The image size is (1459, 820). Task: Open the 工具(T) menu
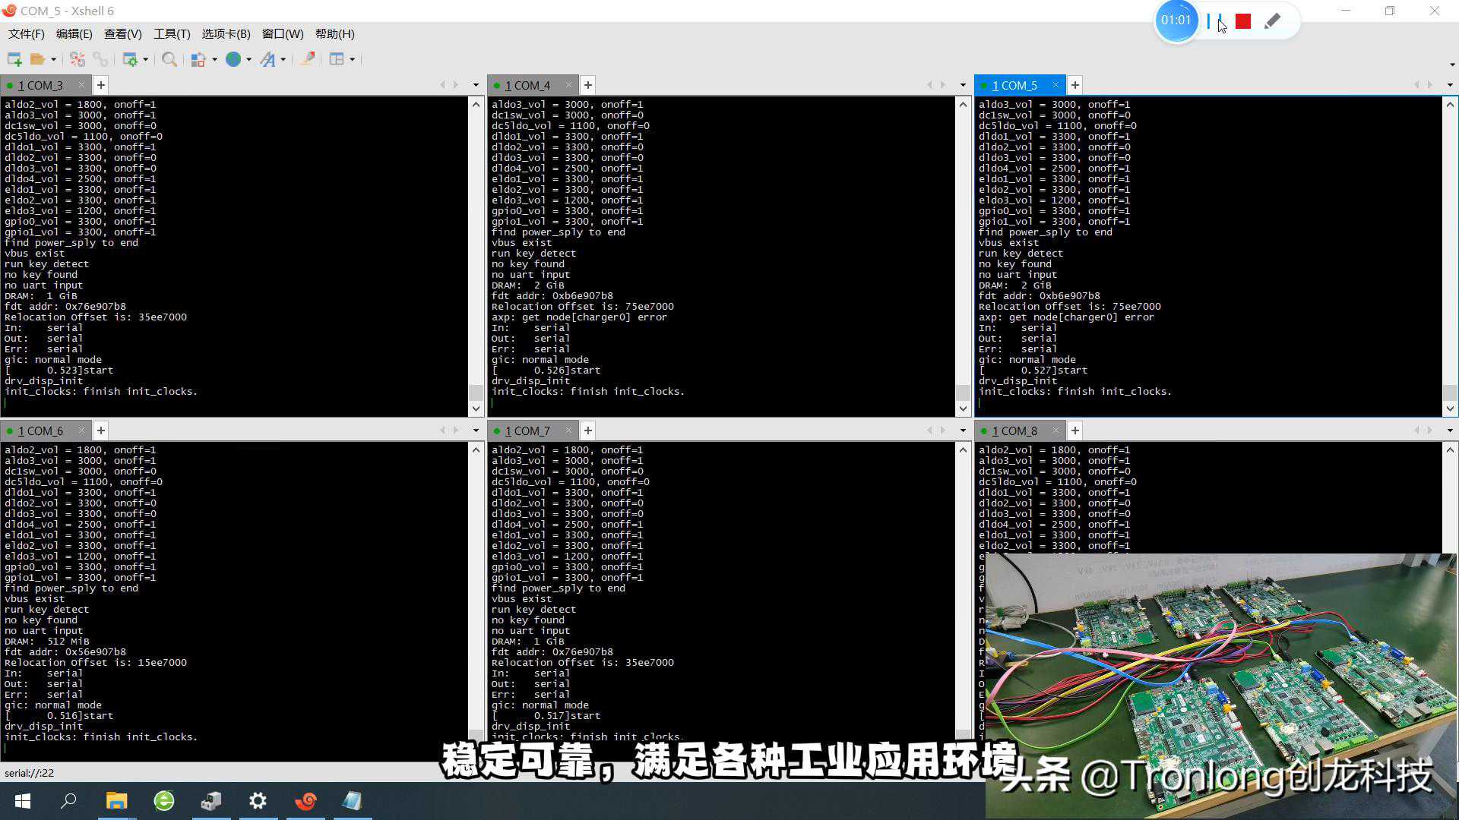[x=172, y=34]
